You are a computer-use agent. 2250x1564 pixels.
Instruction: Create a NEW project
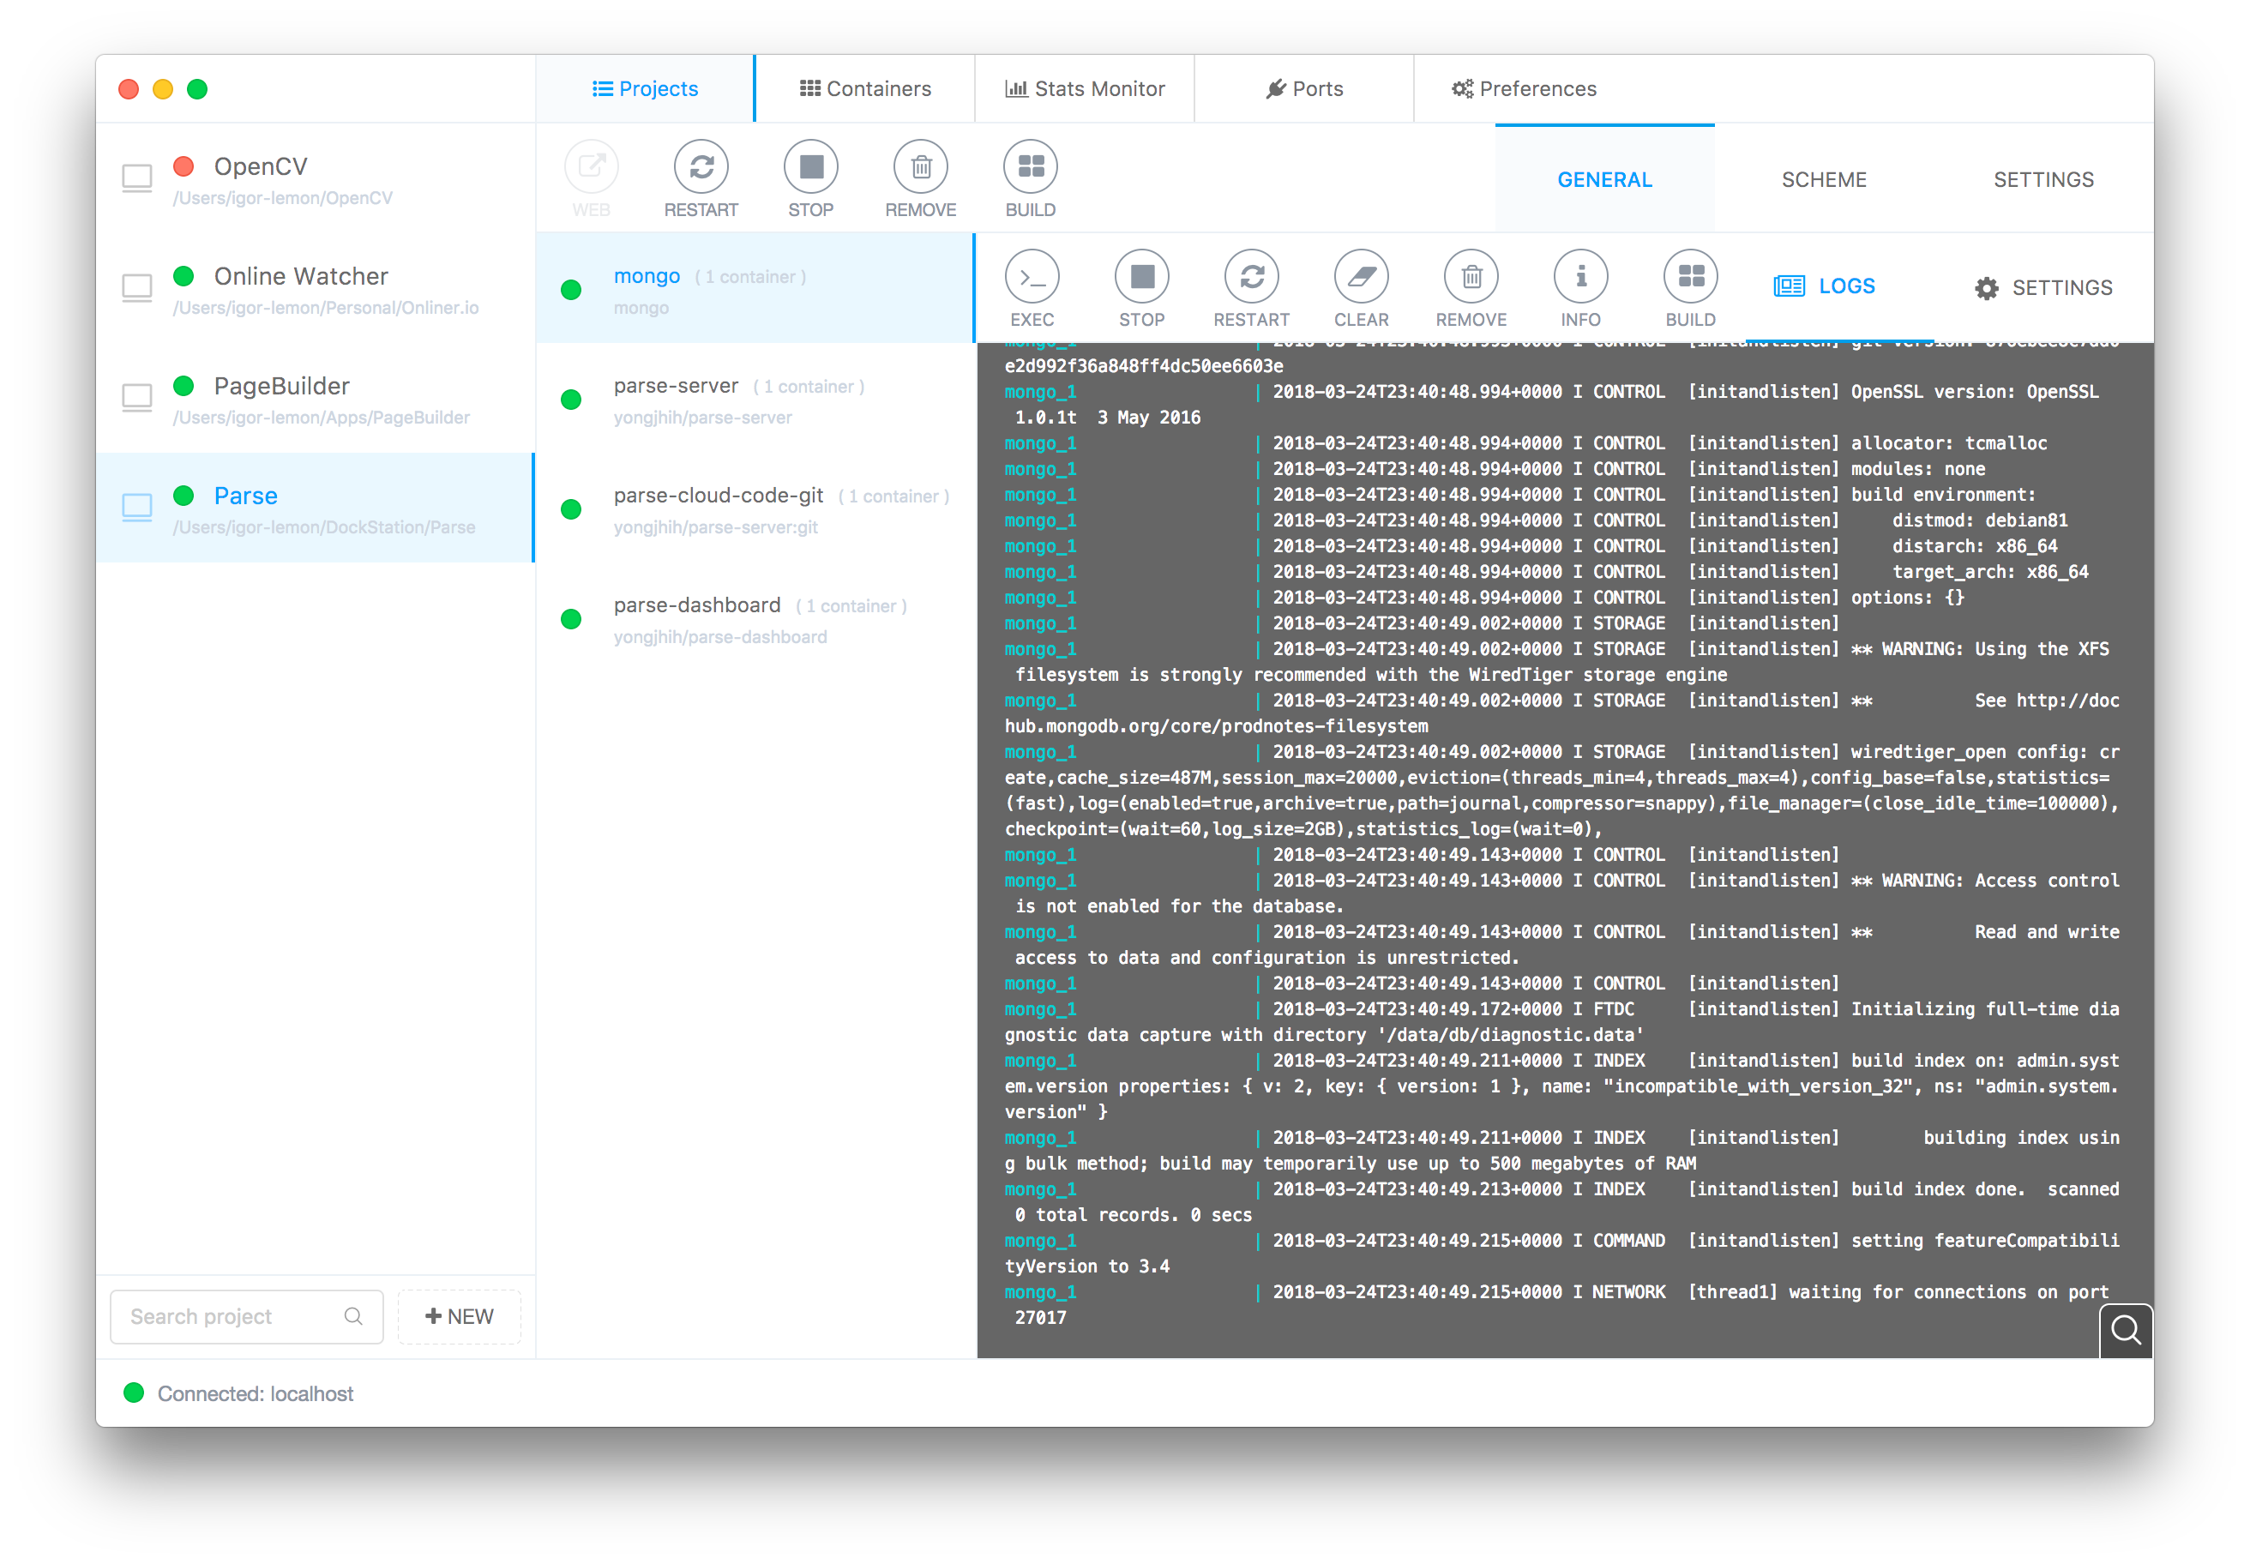pos(460,1316)
